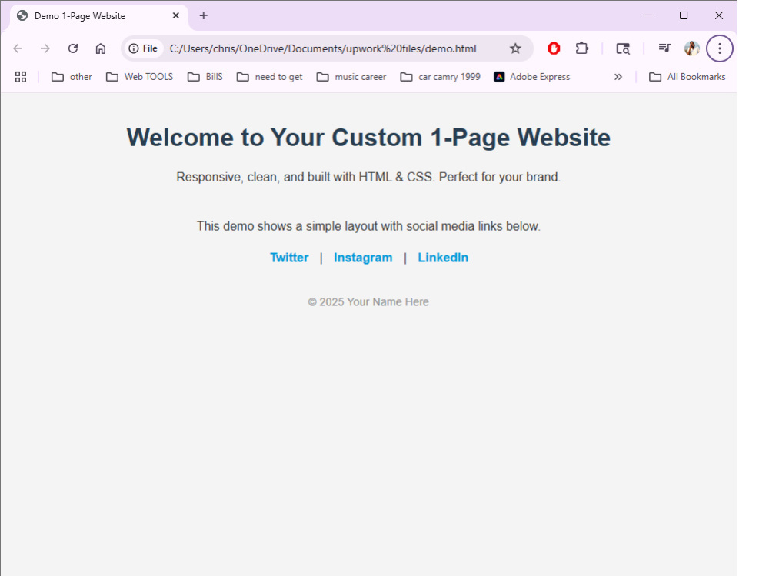Click the 'Responsive, clean, and built' subtitle
The width and height of the screenshot is (769, 576).
[x=368, y=177]
